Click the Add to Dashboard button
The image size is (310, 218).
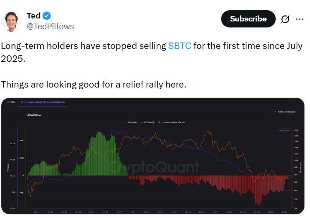[286, 112]
